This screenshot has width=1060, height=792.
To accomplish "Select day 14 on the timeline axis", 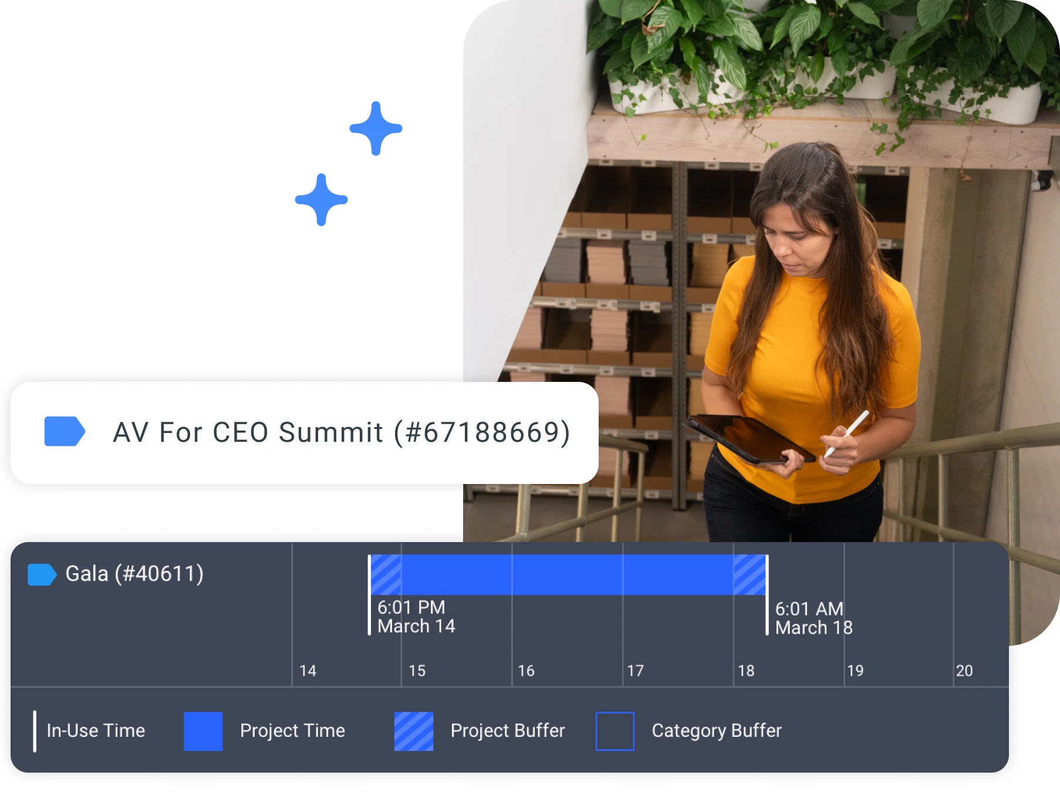I will (308, 671).
